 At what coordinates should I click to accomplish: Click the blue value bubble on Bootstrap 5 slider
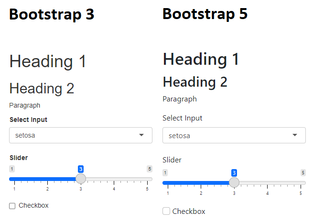[234, 173]
